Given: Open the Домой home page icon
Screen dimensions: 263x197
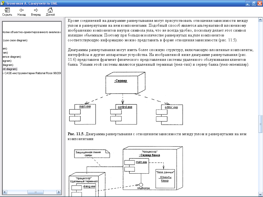Looking at the screenshot, I should 50,12.
